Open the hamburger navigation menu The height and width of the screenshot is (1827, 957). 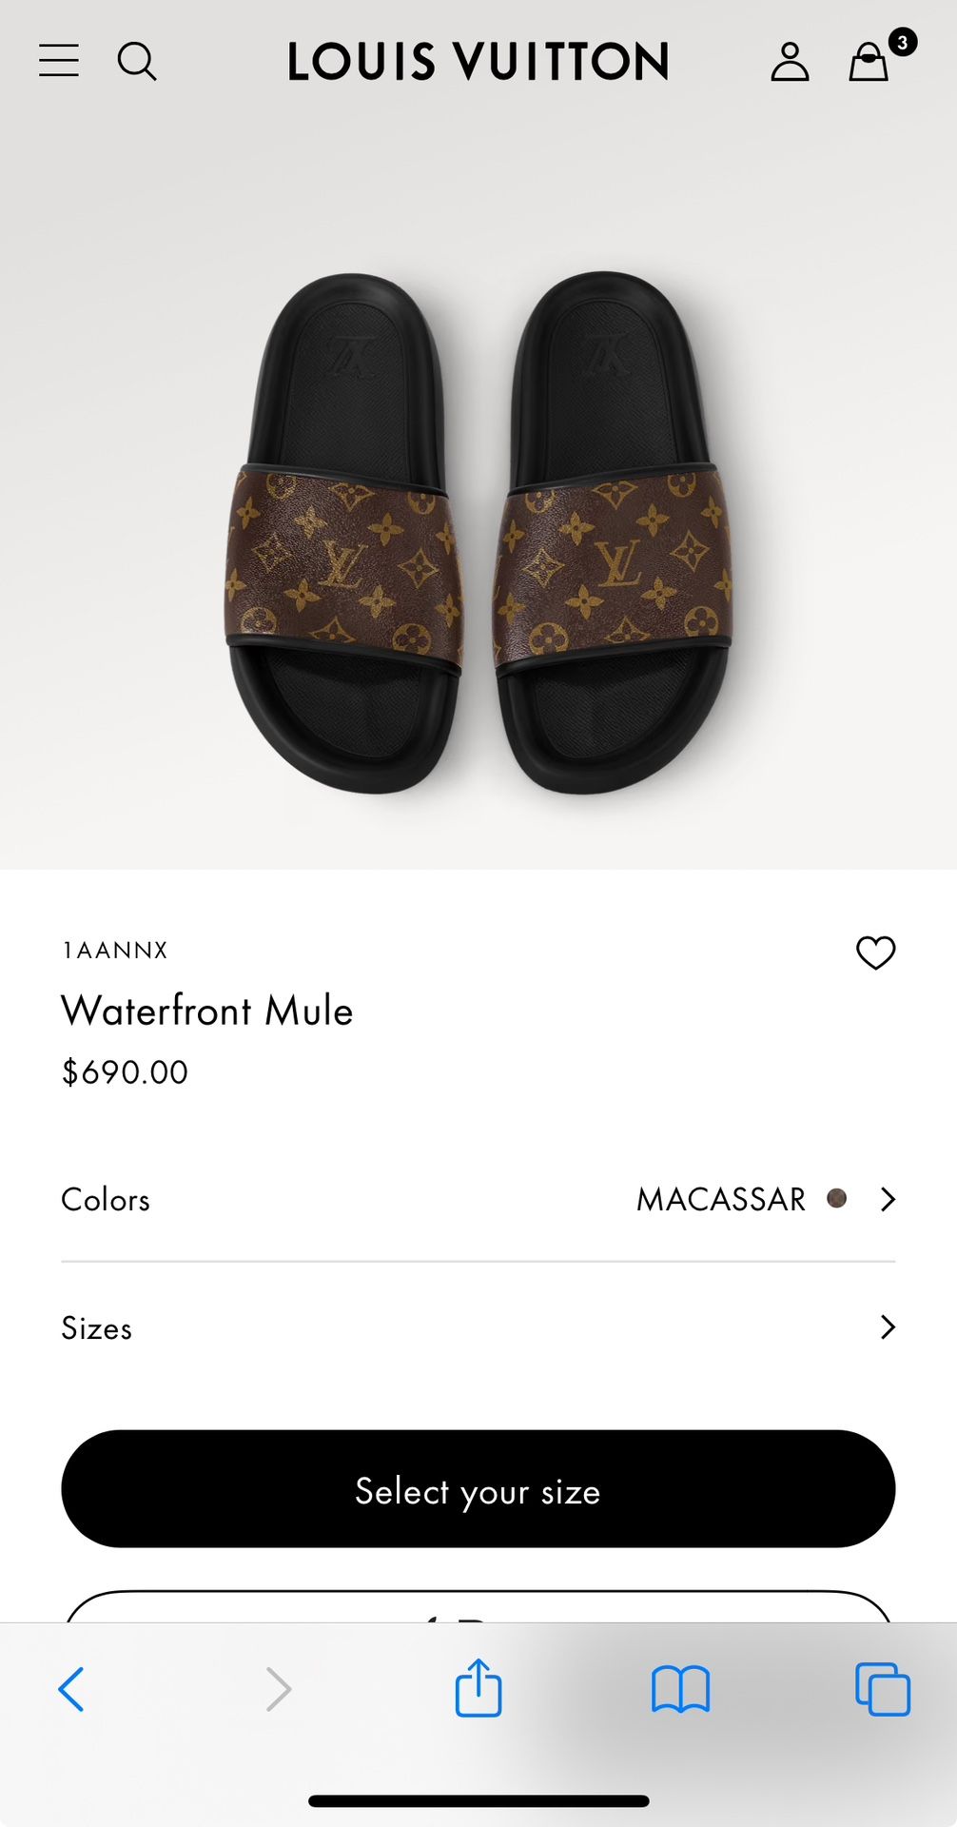(59, 61)
